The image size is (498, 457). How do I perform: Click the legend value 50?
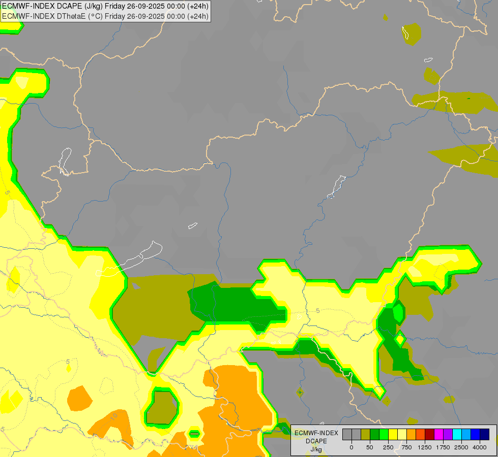[x=370, y=447]
